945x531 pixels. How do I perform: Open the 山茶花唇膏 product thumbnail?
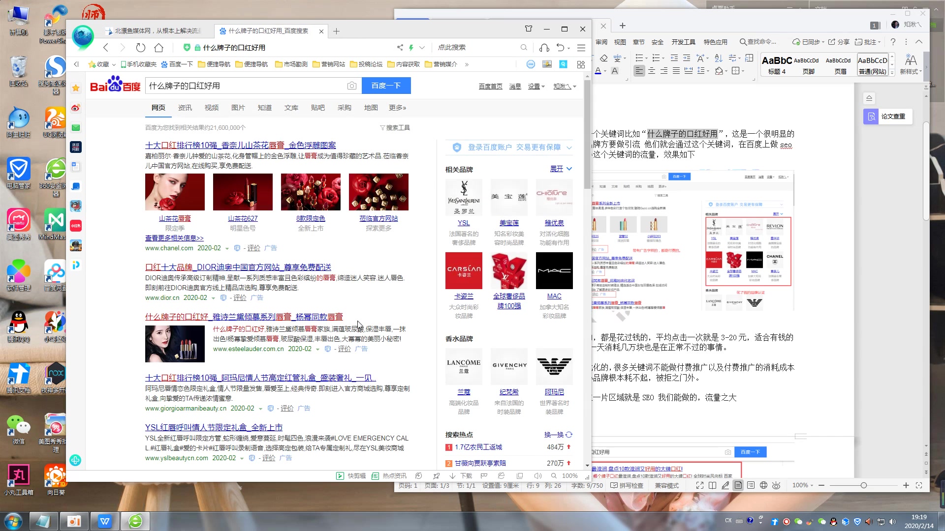tap(175, 192)
